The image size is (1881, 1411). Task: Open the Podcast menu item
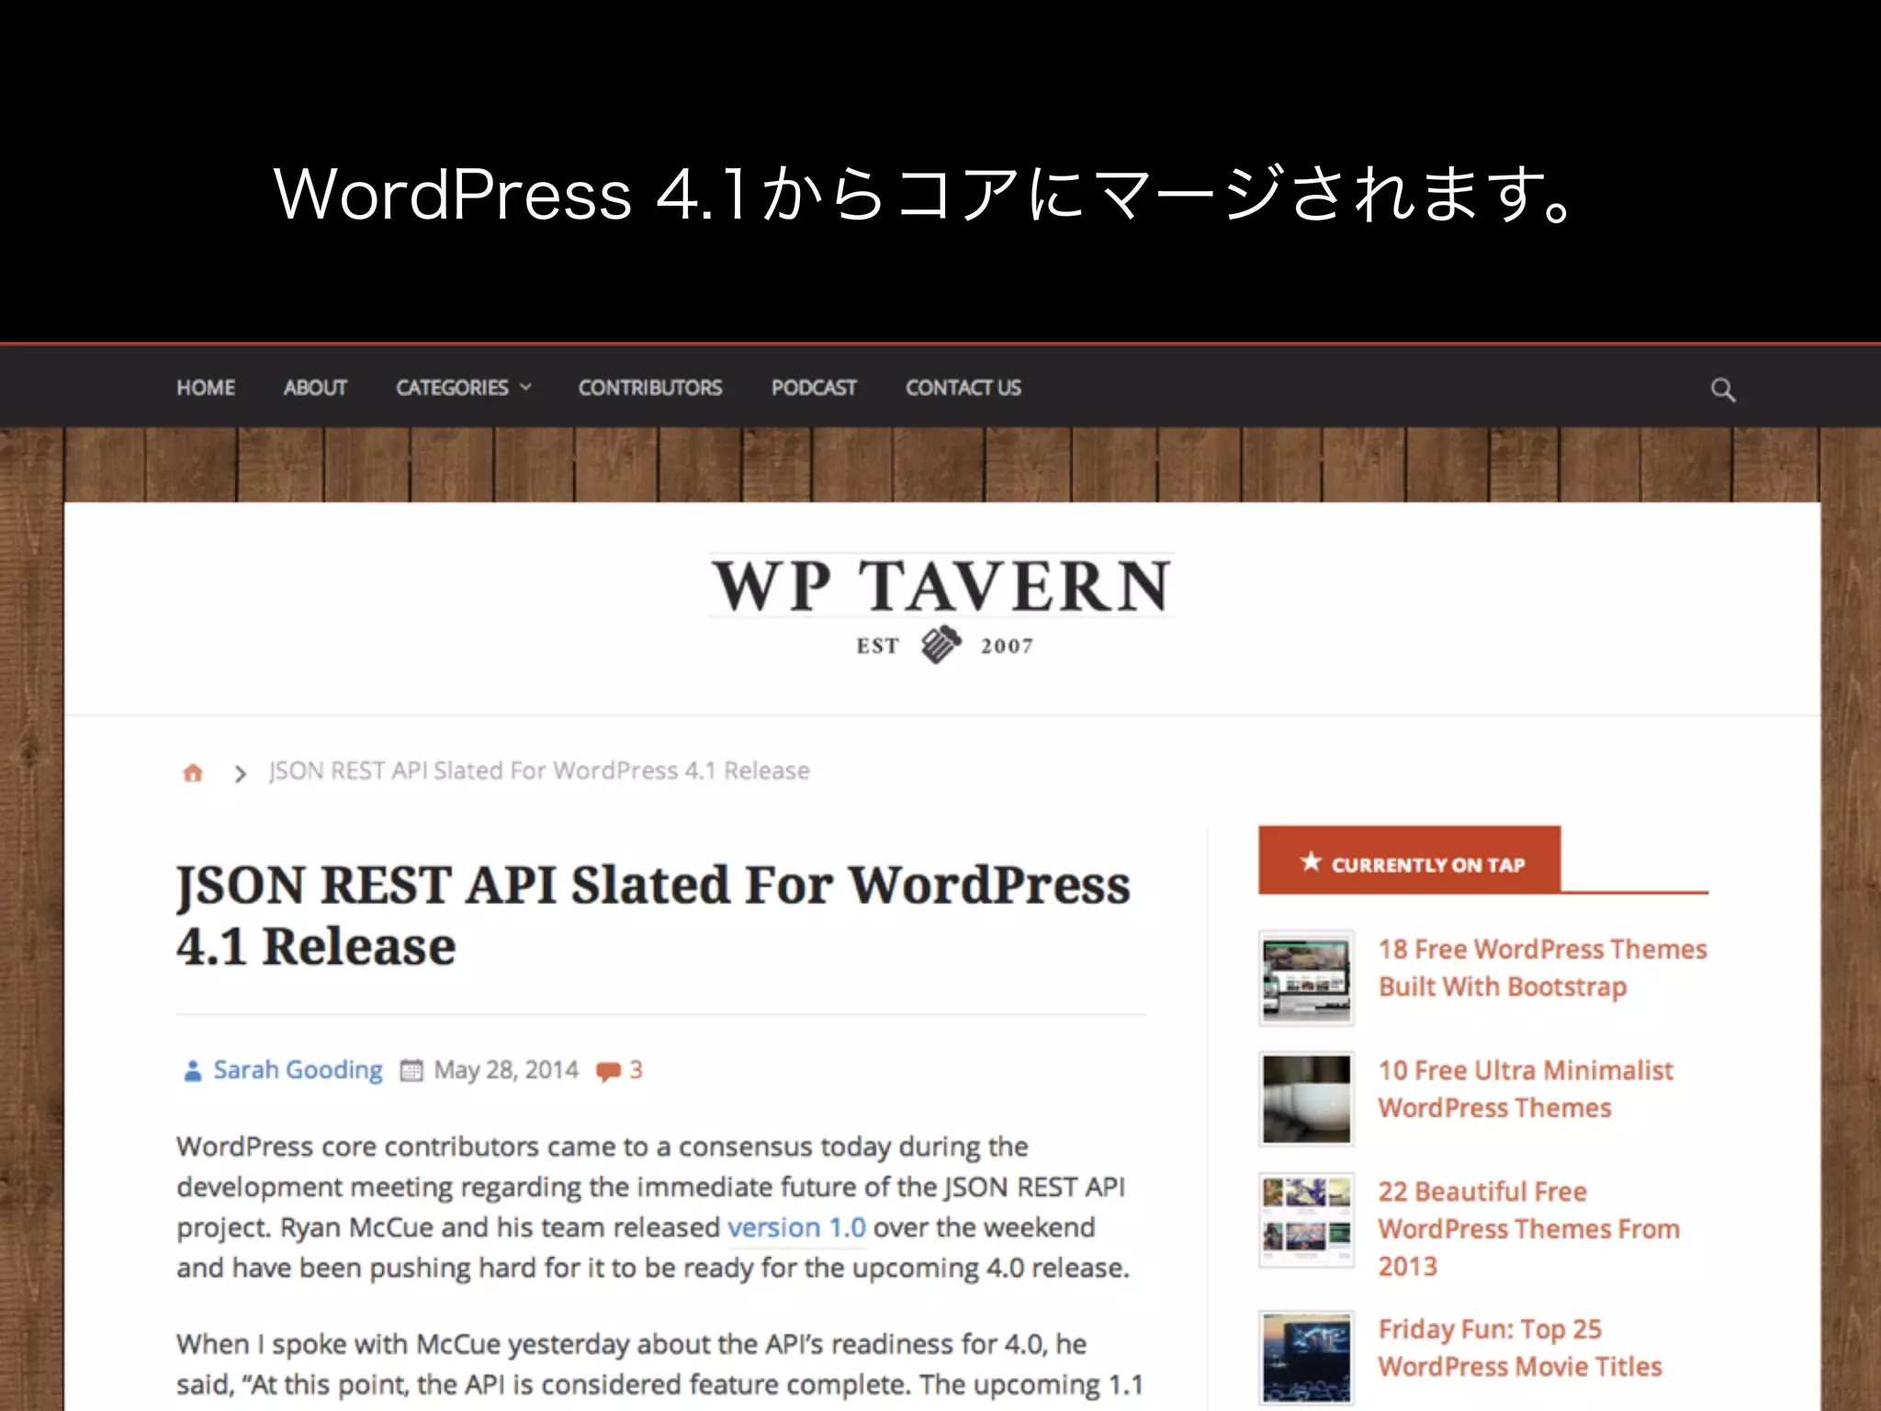(814, 388)
